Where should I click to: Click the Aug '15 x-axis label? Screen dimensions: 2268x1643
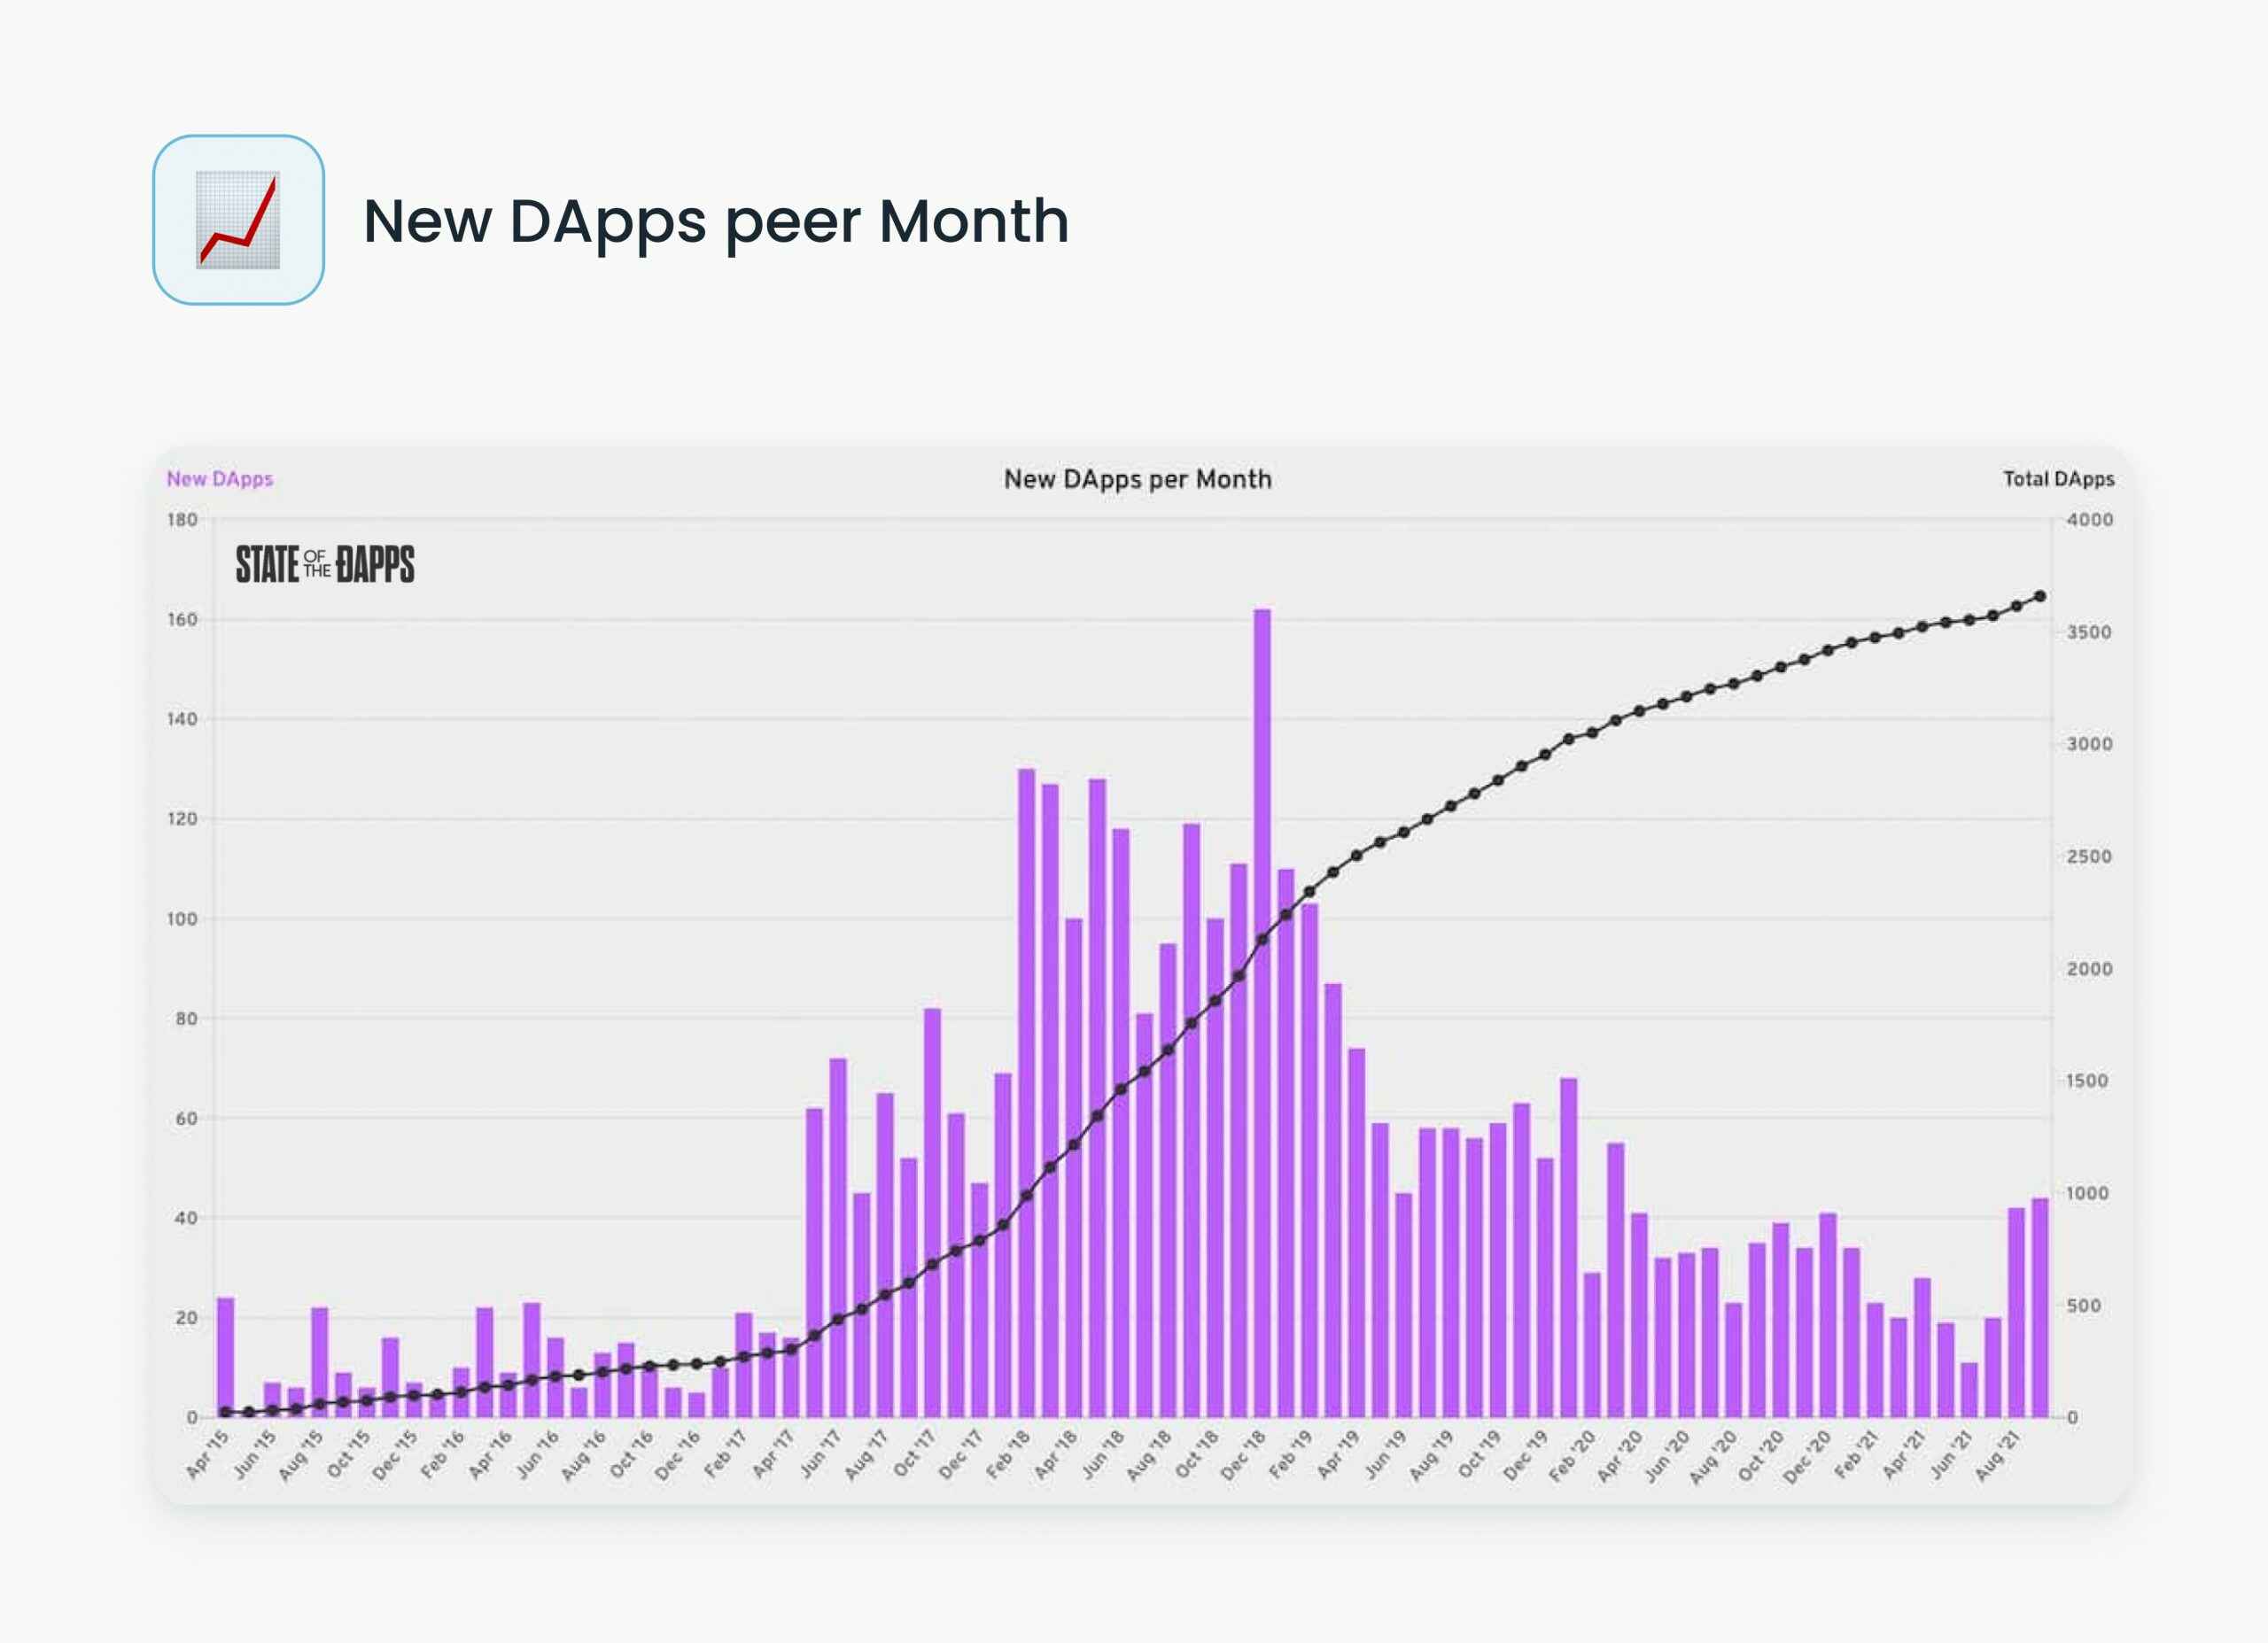(x=301, y=1455)
